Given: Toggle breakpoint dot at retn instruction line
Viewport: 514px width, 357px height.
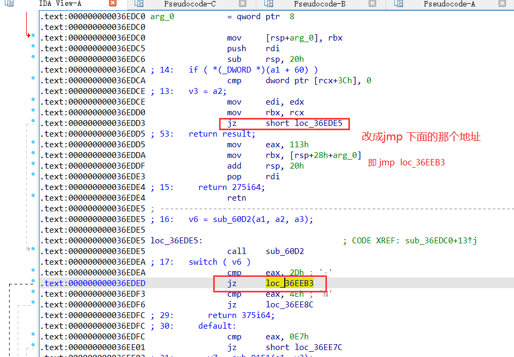Looking at the screenshot, I should [33, 196].
